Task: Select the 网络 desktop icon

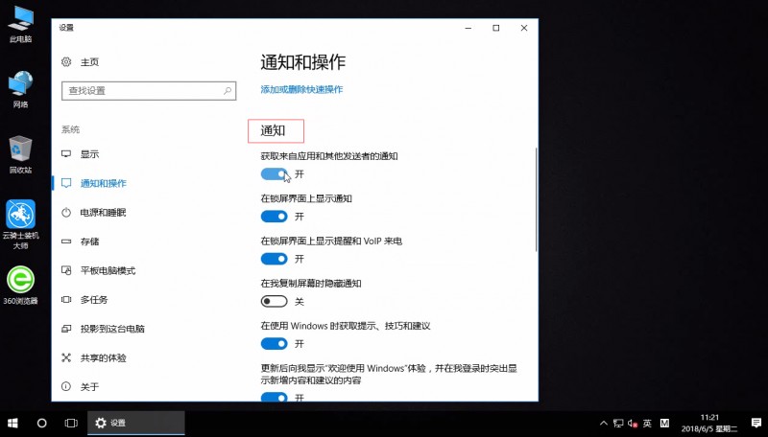Action: (x=20, y=89)
